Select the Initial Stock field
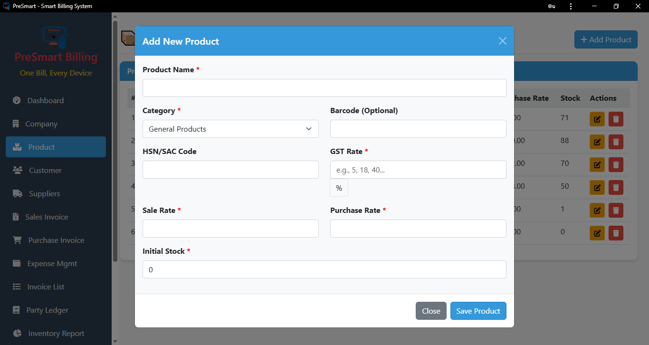The width and height of the screenshot is (649, 345). [x=324, y=269]
